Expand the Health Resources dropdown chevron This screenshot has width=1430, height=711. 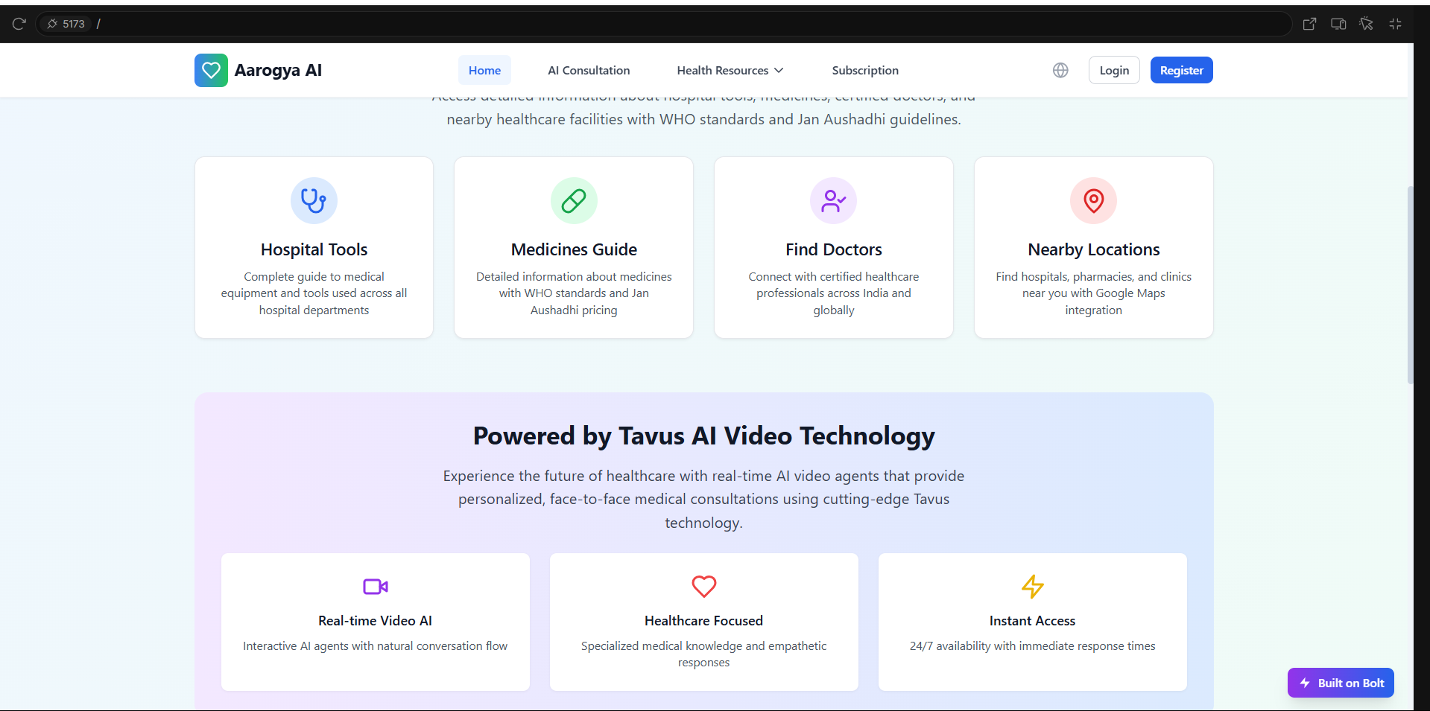point(779,70)
